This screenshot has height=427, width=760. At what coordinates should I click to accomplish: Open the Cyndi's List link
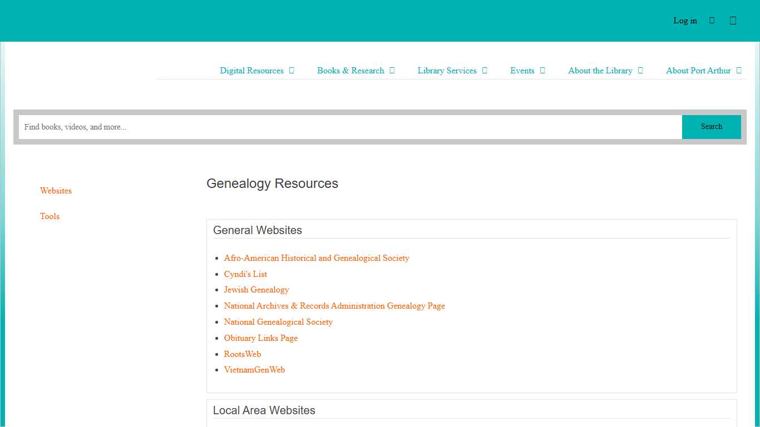[245, 274]
